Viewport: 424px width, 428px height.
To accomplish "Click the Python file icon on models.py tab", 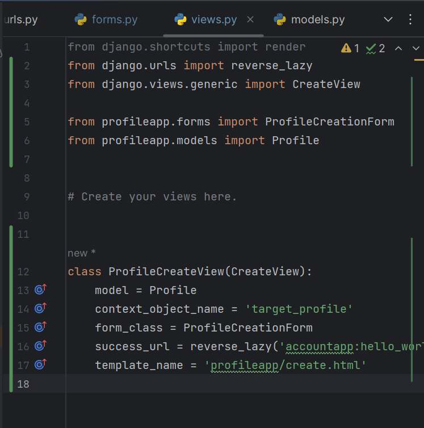I will click(x=280, y=20).
